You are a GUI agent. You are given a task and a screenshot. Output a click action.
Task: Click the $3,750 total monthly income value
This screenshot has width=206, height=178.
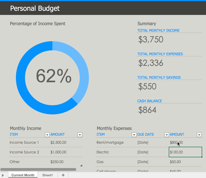coord(151,39)
